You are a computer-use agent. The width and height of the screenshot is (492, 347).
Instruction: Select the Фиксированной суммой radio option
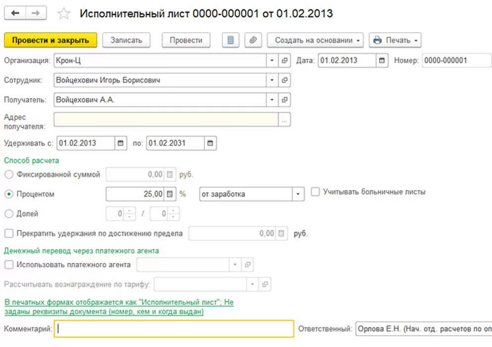click(9, 174)
